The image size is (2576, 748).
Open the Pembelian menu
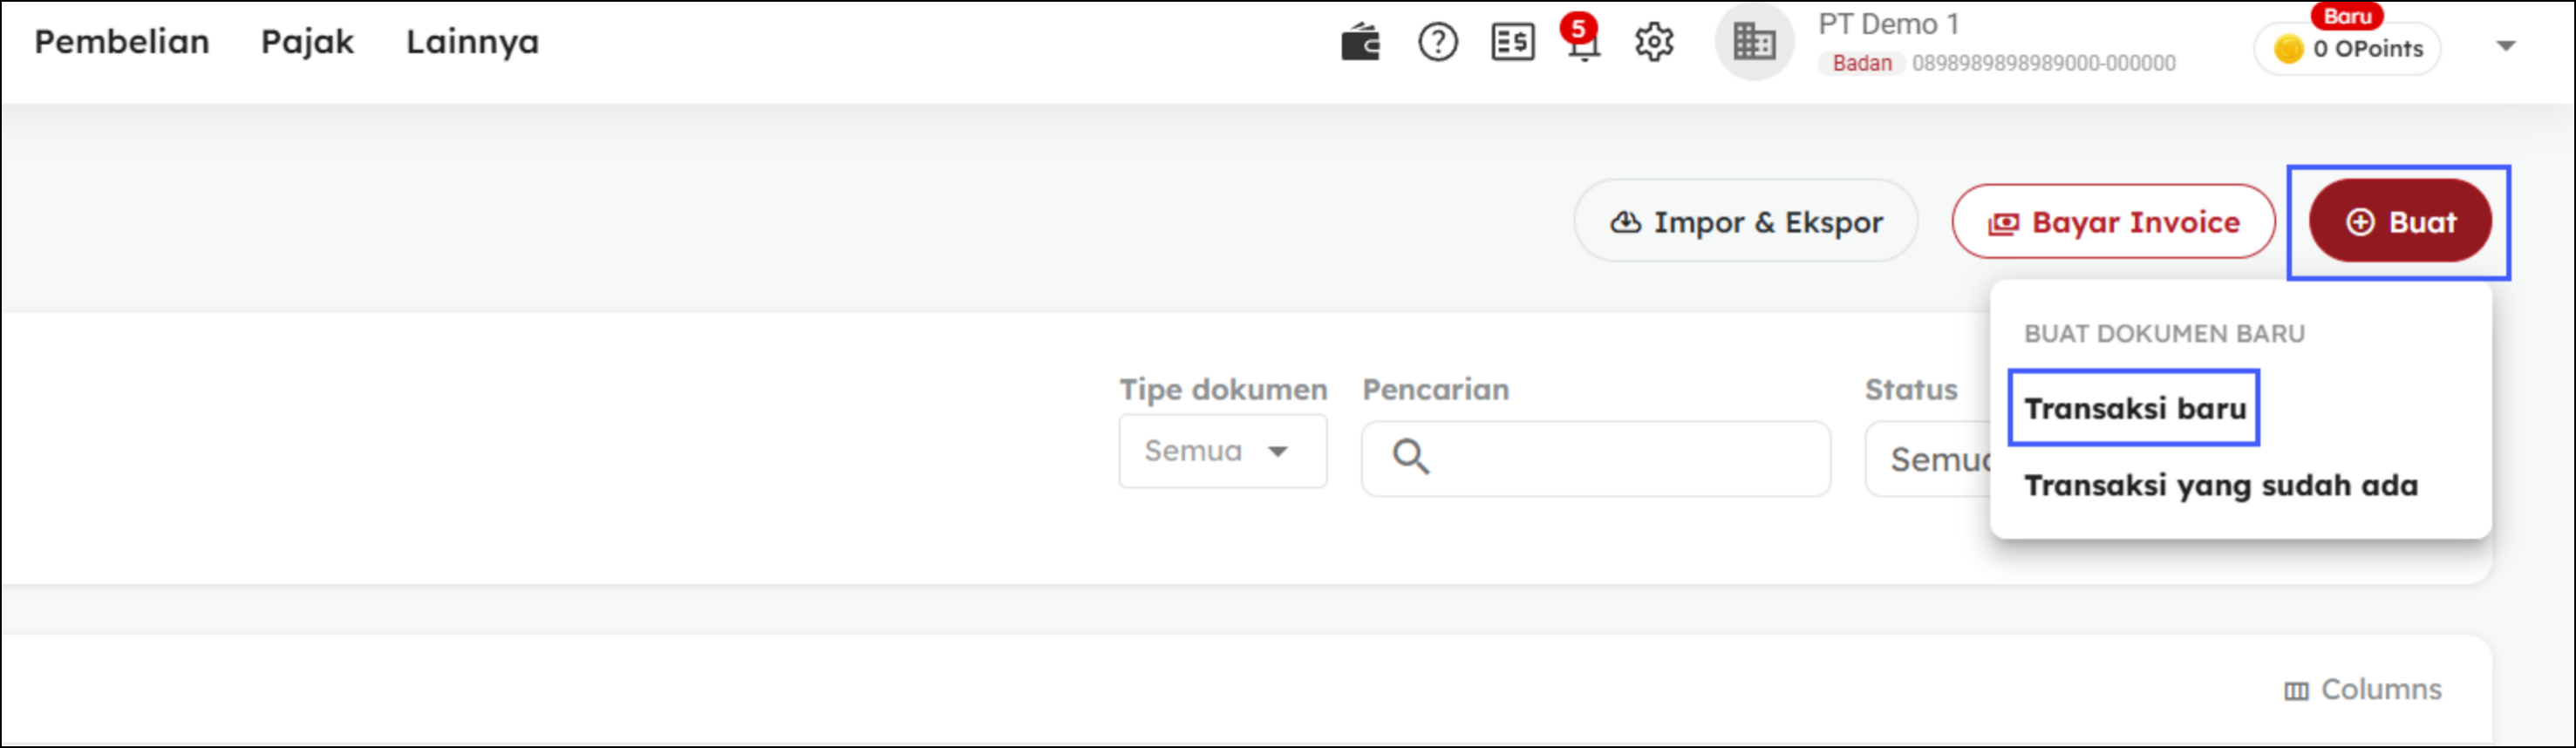[x=122, y=42]
